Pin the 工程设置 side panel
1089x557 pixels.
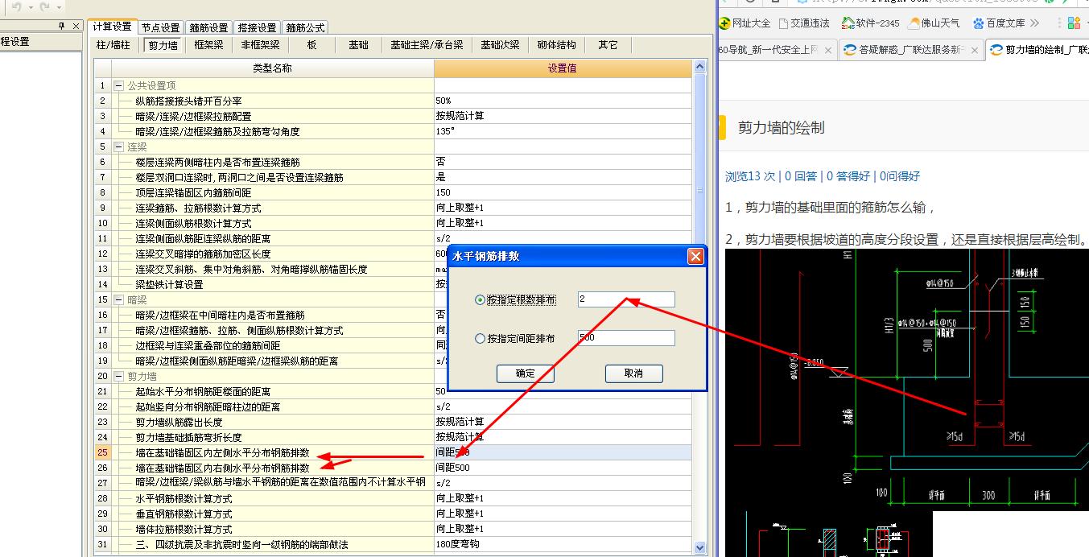click(x=63, y=26)
